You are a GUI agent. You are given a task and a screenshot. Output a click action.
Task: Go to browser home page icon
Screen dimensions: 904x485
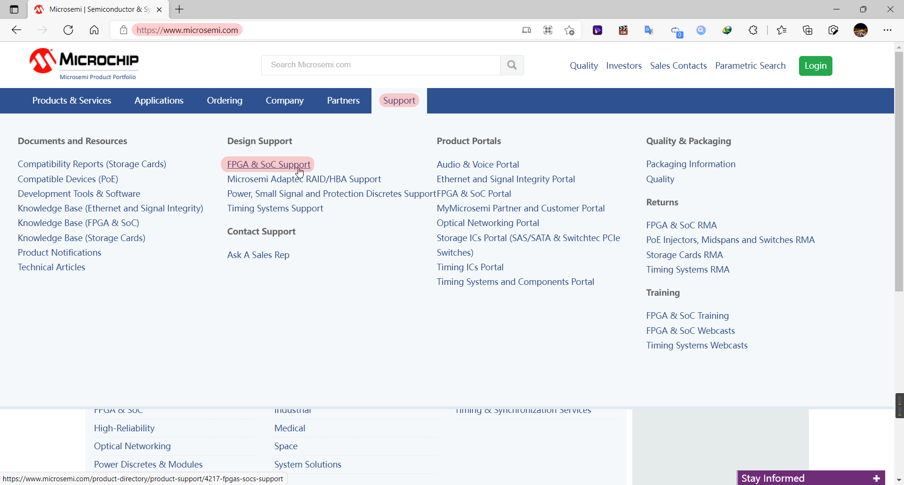point(94,30)
